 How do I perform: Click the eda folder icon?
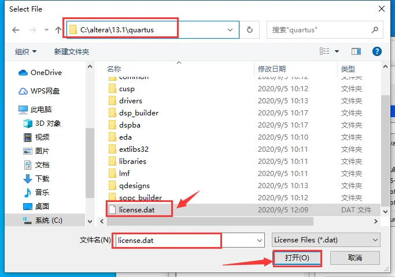coord(112,137)
